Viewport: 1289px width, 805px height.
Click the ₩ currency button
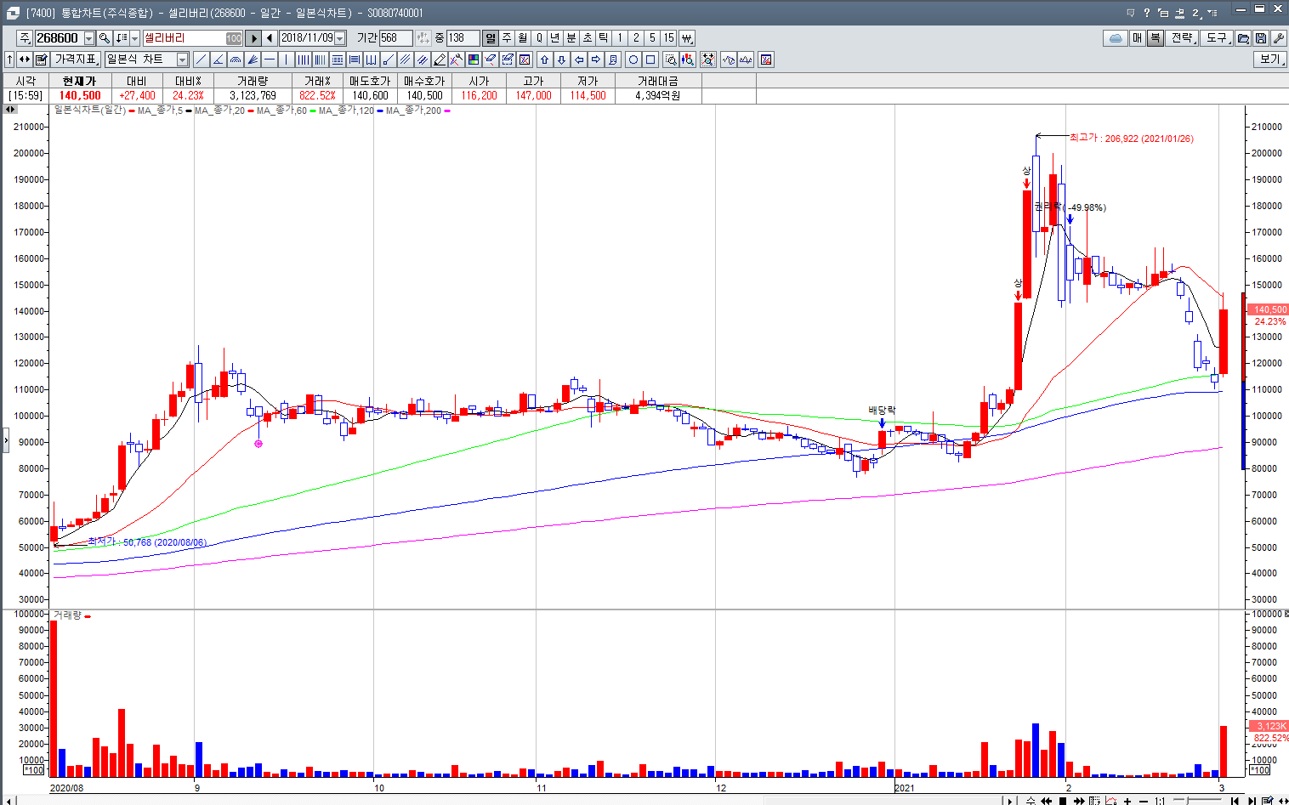tap(687, 38)
